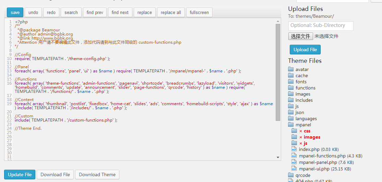Open mpanel-functions.php file in the tree
Image resolution: width=382 pixels, height=182 pixels.
[322, 156]
